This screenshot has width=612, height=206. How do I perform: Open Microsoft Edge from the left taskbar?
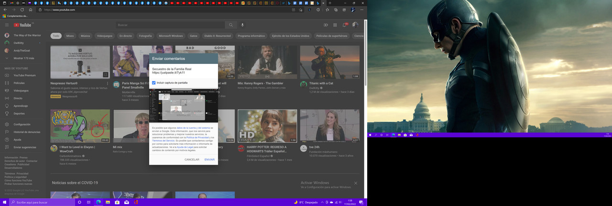point(98,202)
